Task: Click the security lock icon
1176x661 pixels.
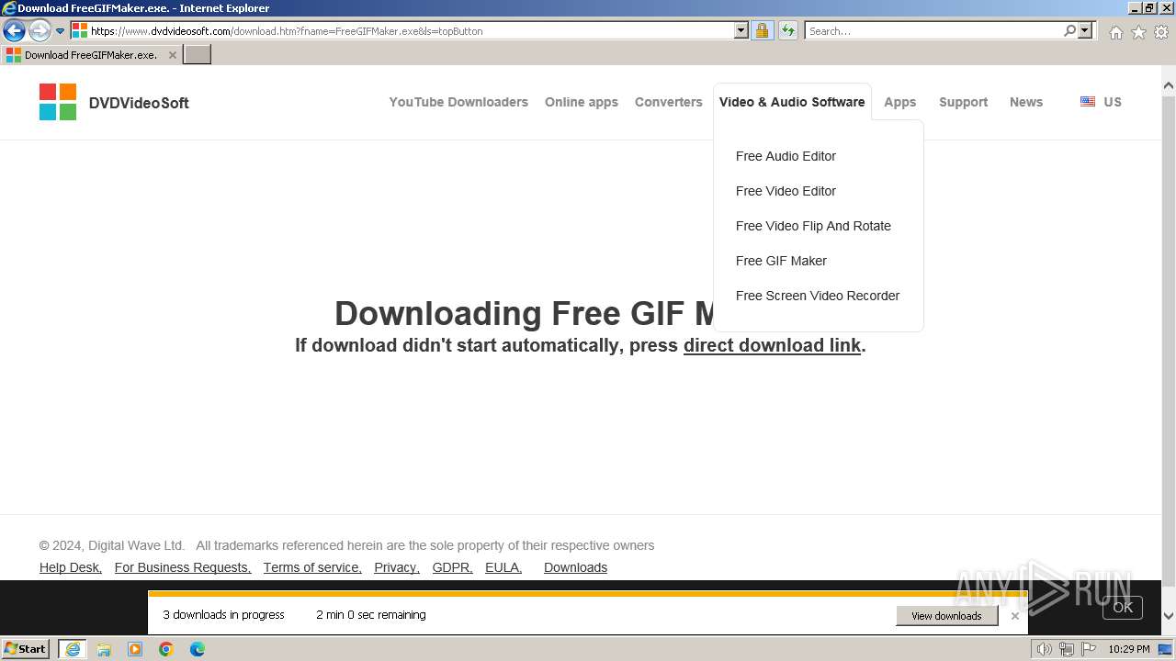Action: pyautogui.click(x=762, y=31)
